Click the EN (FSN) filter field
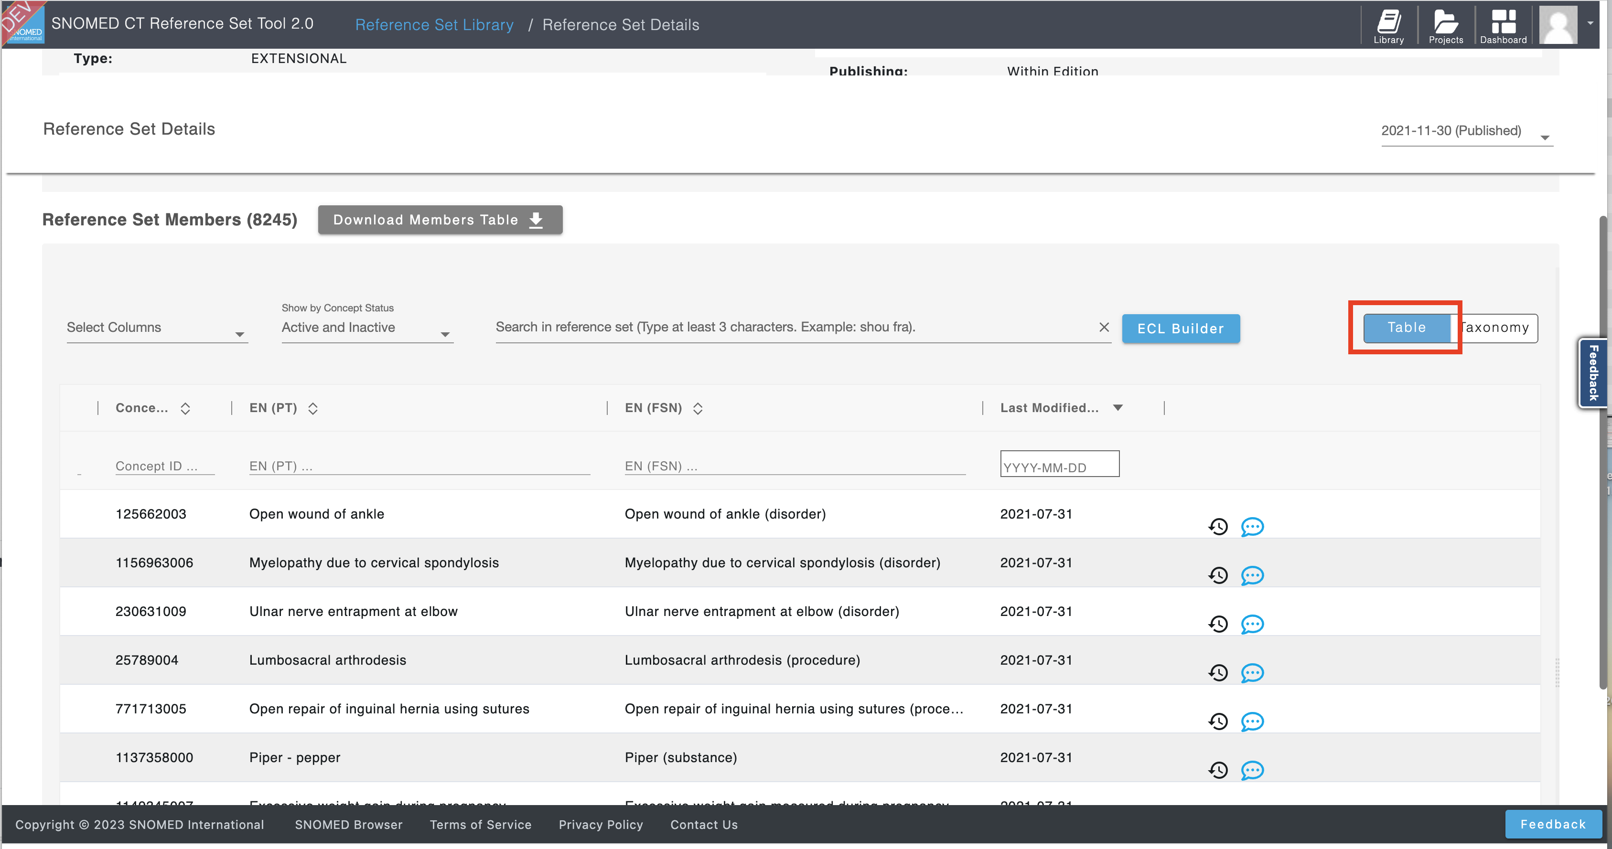 click(795, 466)
